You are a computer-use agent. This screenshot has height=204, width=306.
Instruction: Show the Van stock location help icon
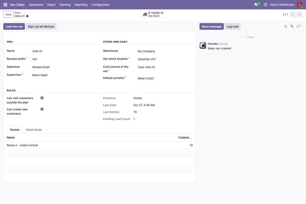coord(129,58)
